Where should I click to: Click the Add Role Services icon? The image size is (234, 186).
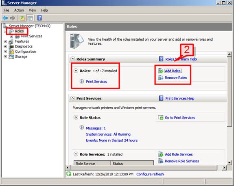point(161,154)
